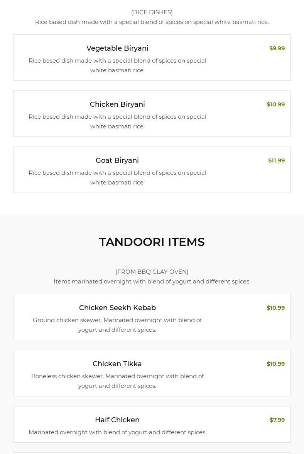The height and width of the screenshot is (454, 304).
Task: Click the Ground chicken skewer description
Action: tap(117, 325)
